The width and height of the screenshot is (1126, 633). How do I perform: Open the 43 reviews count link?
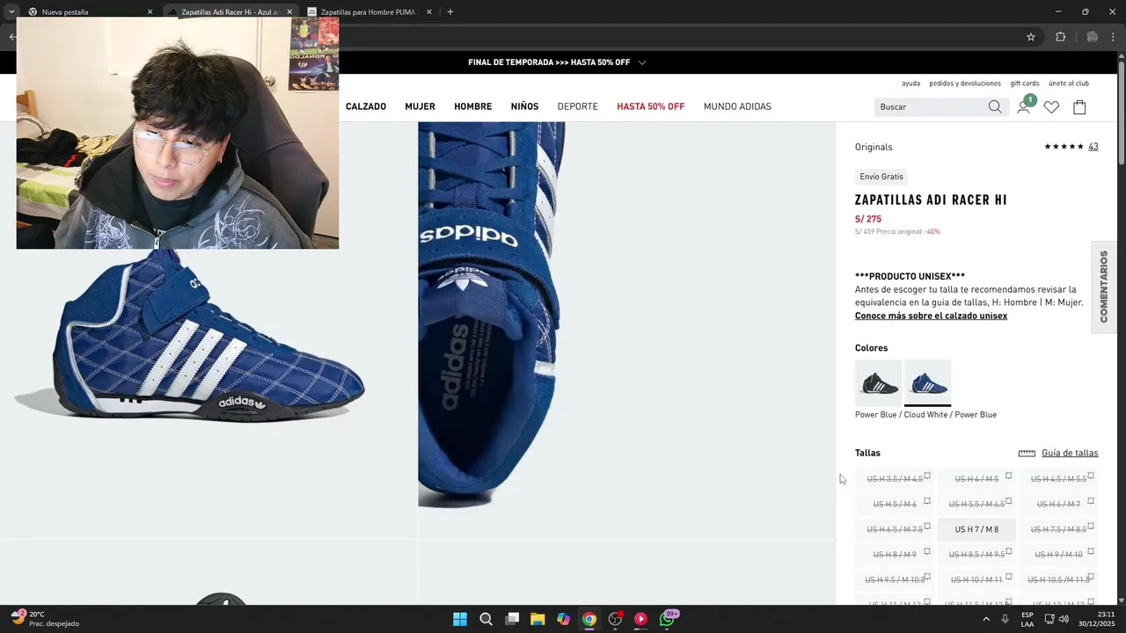click(1093, 147)
